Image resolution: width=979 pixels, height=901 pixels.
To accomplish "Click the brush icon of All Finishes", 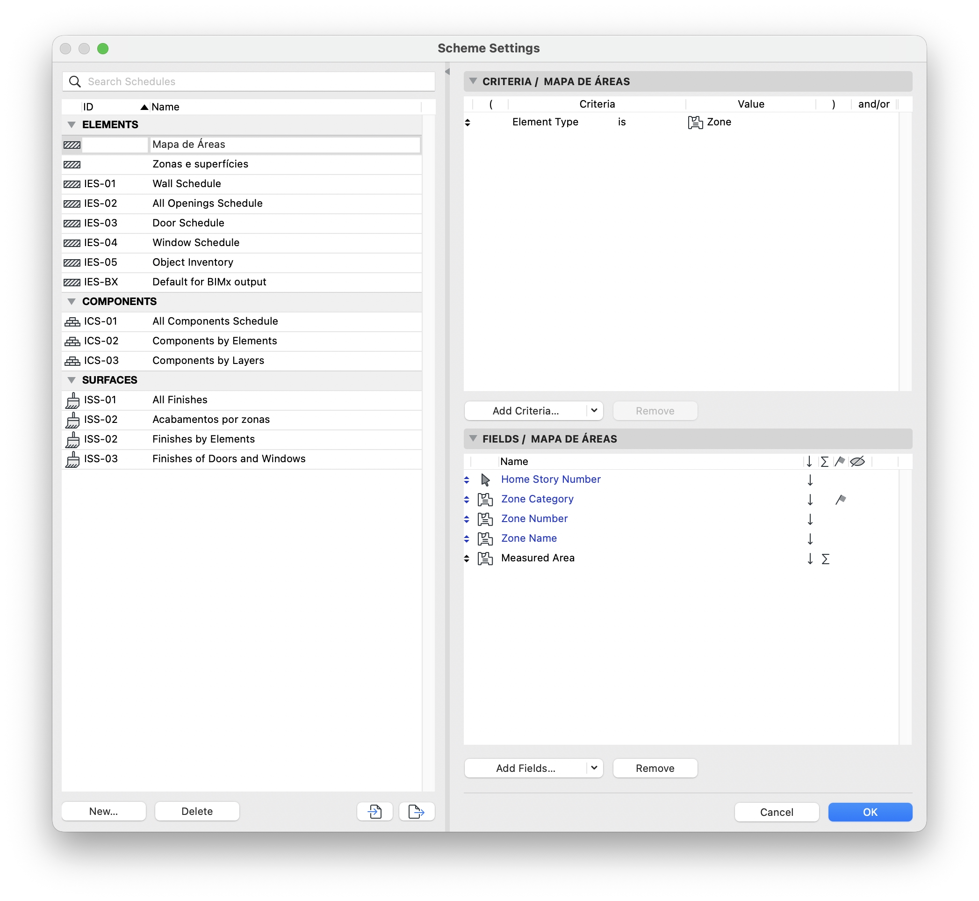I will pyautogui.click(x=72, y=400).
